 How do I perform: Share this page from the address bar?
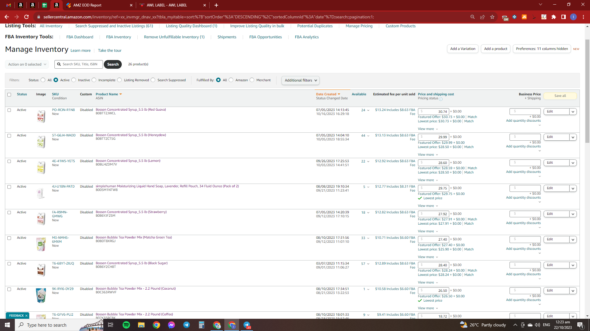pos(482,17)
